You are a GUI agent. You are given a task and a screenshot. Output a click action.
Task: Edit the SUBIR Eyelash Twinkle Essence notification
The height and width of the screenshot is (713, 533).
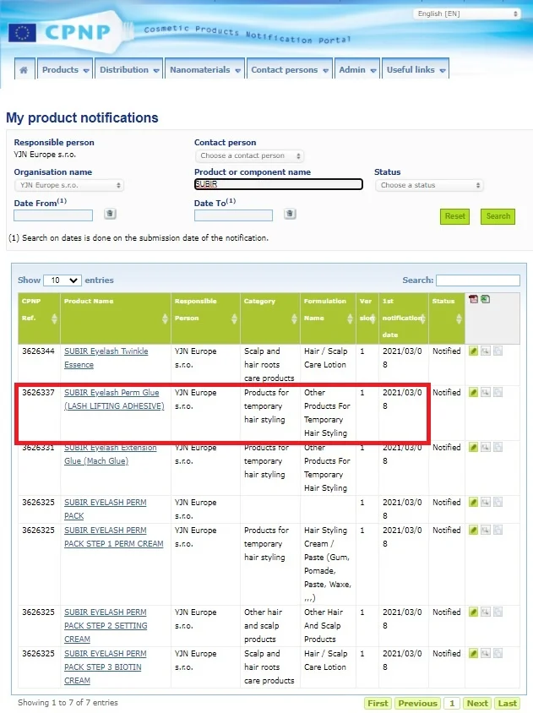point(473,351)
